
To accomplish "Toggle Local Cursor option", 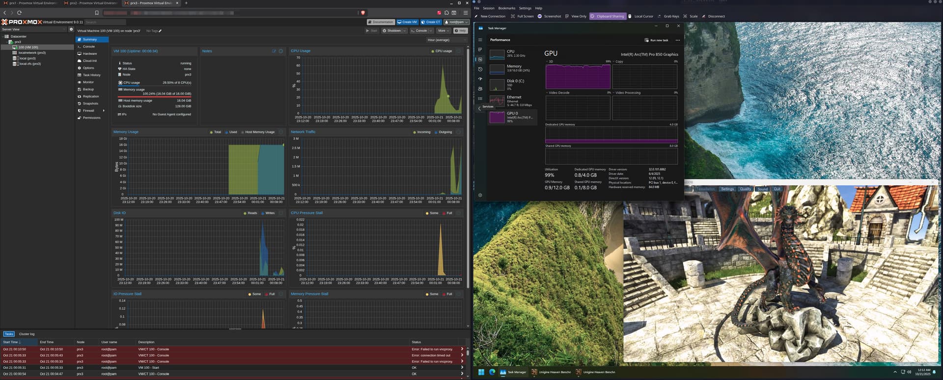I will [x=640, y=16].
